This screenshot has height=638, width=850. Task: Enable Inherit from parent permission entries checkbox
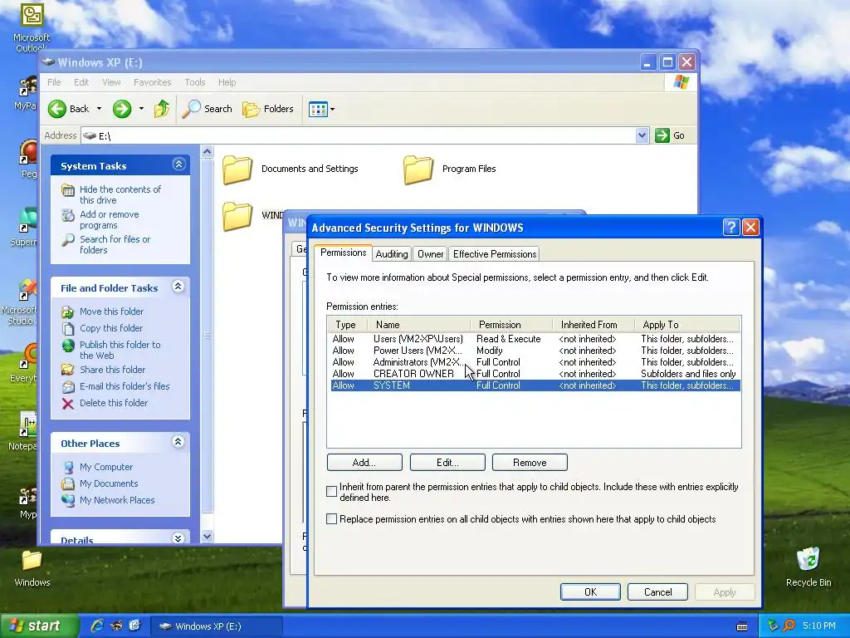pos(332,492)
